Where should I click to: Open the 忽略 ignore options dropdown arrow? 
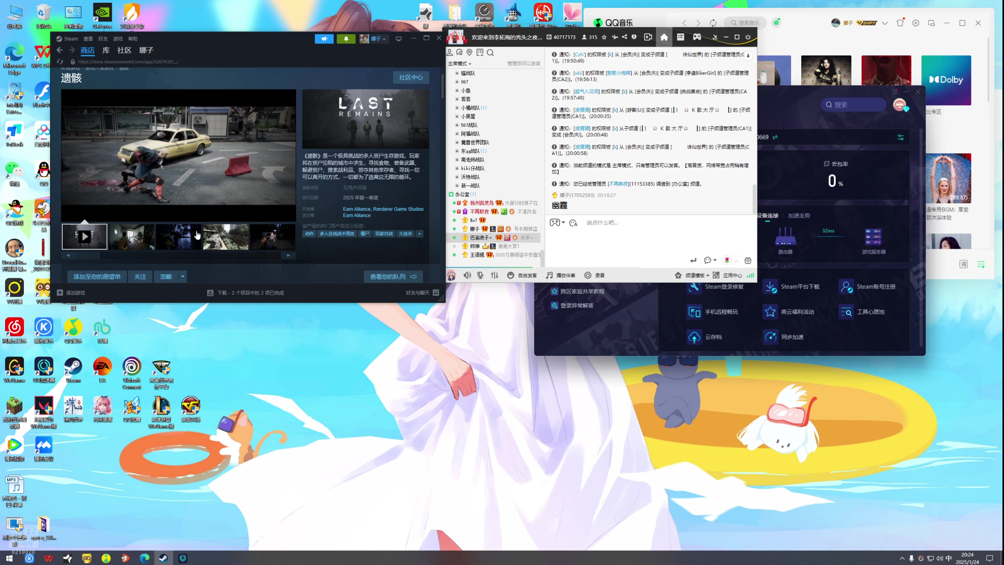182,277
